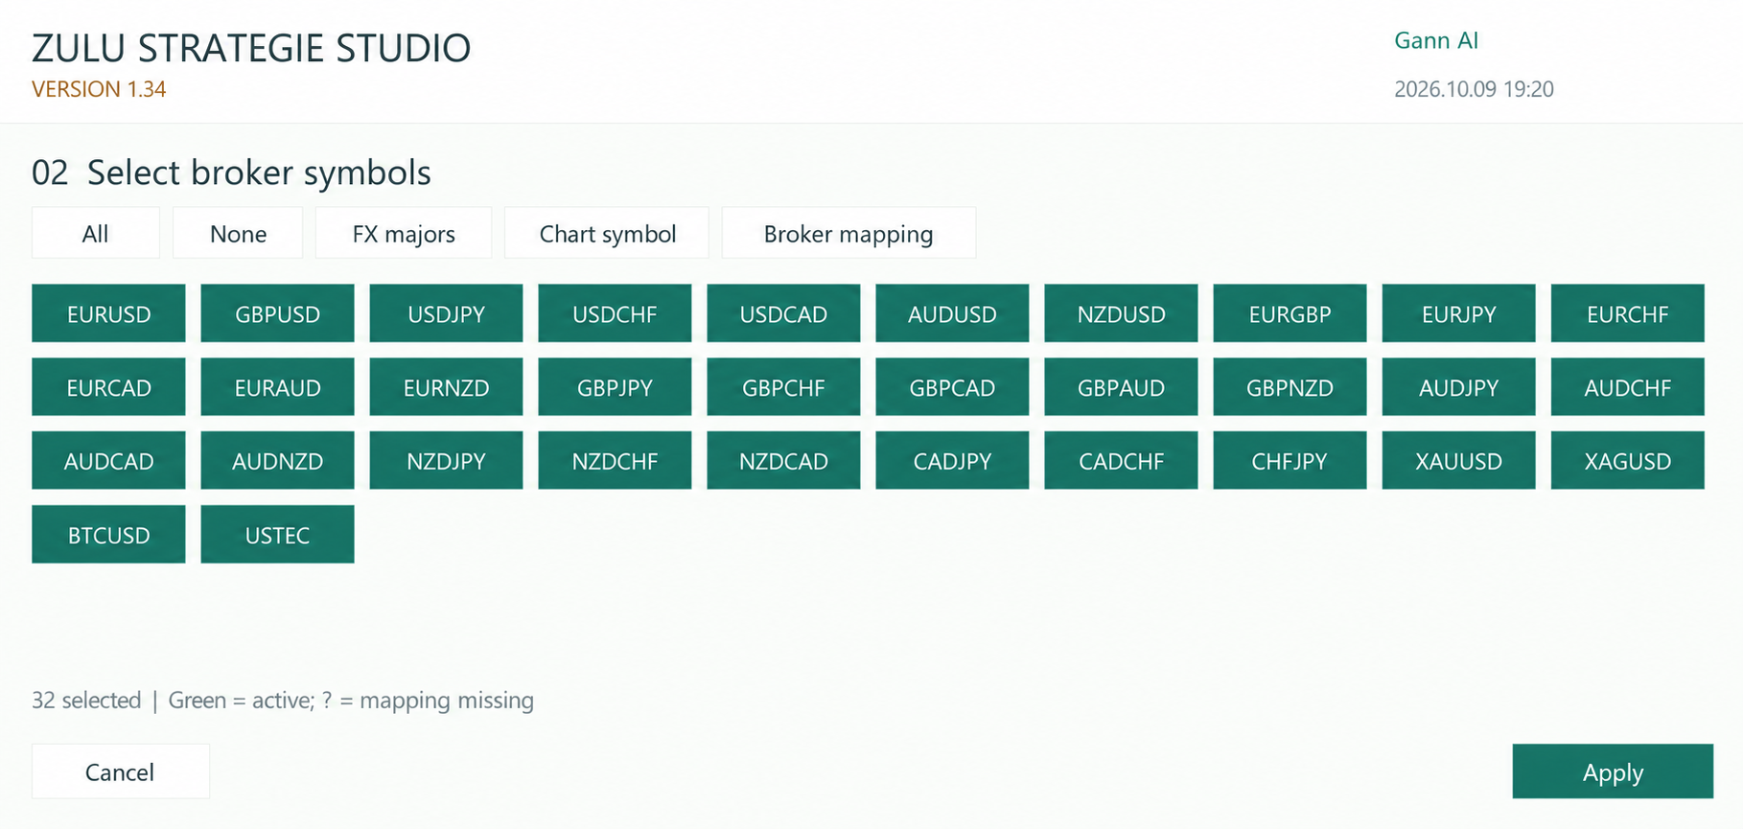1743x829 pixels.
Task: Choose the FX majors preset
Action: point(404,233)
